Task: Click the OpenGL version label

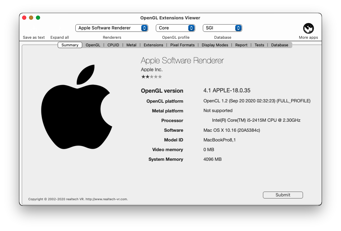Action: pyautogui.click(x=162, y=91)
